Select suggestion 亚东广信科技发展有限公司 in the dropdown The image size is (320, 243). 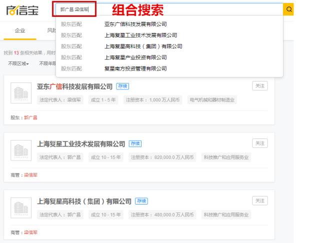click(x=135, y=24)
